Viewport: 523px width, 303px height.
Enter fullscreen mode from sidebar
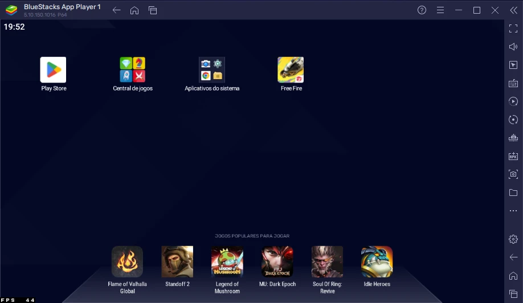[513, 28]
